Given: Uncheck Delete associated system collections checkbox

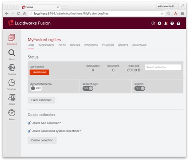Looking at the screenshot, I should coord(29,131).
